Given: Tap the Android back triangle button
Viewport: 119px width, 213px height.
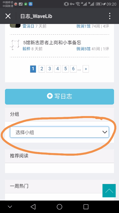Looking at the screenshot, I should (x=33, y=207).
